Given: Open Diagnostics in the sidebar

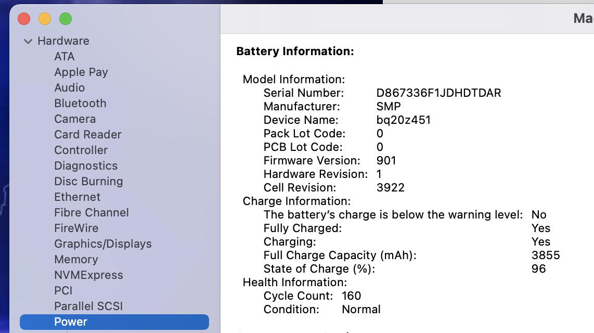Looking at the screenshot, I should (86, 165).
